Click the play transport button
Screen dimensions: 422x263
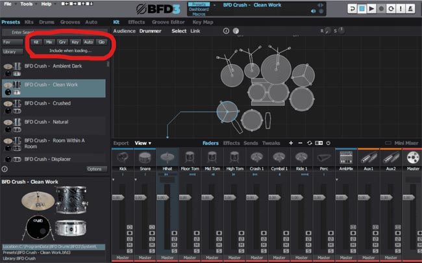tap(371, 9)
